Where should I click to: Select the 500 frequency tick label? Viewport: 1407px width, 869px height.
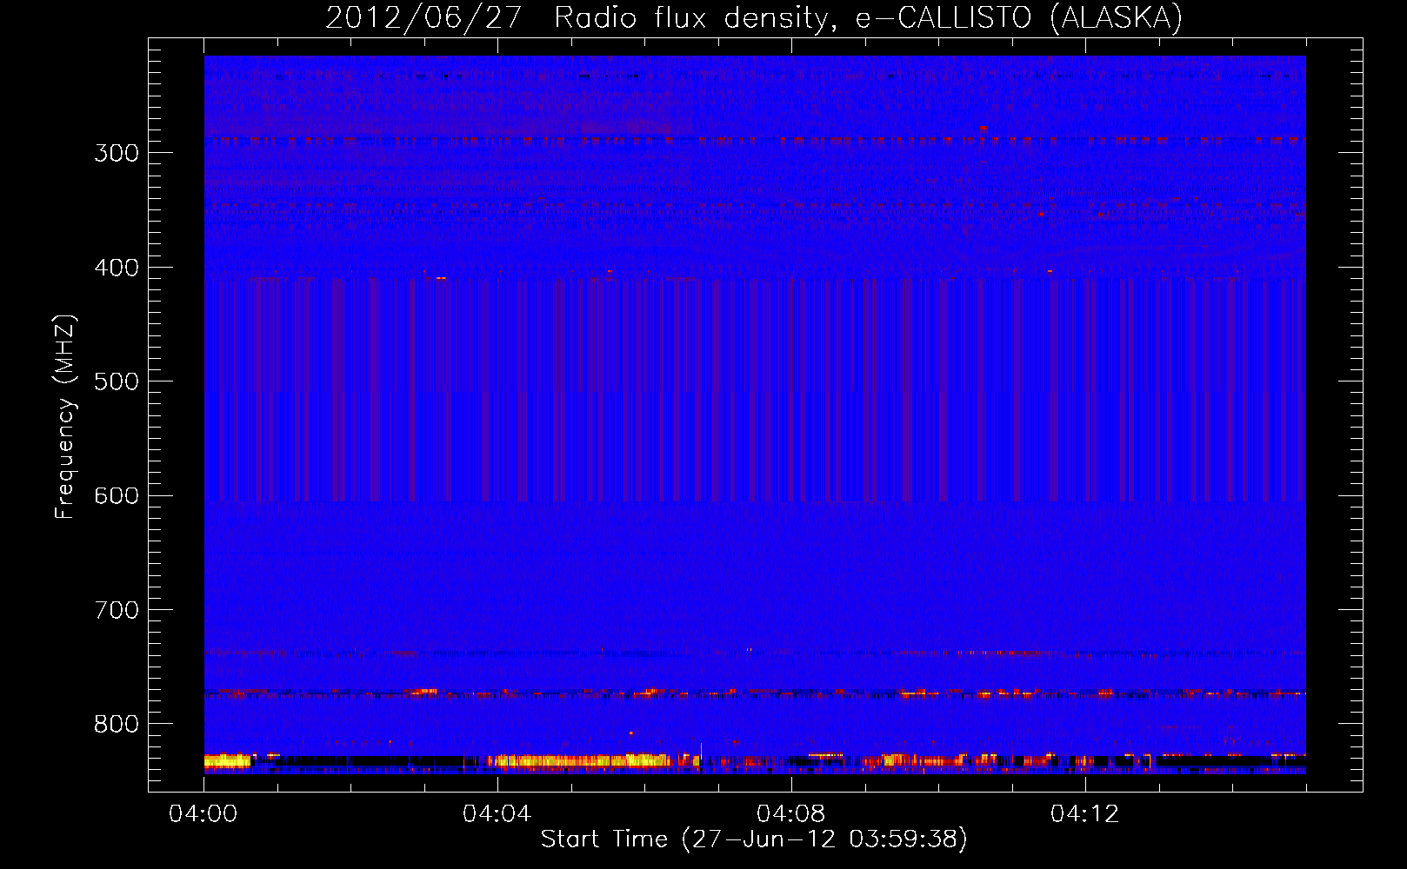pos(117,381)
